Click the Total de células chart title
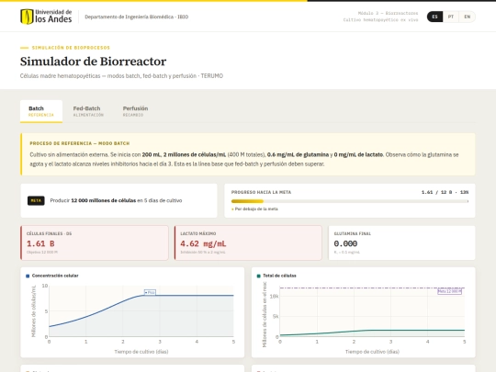Image resolution: width=496 pixels, height=372 pixels. [279, 276]
